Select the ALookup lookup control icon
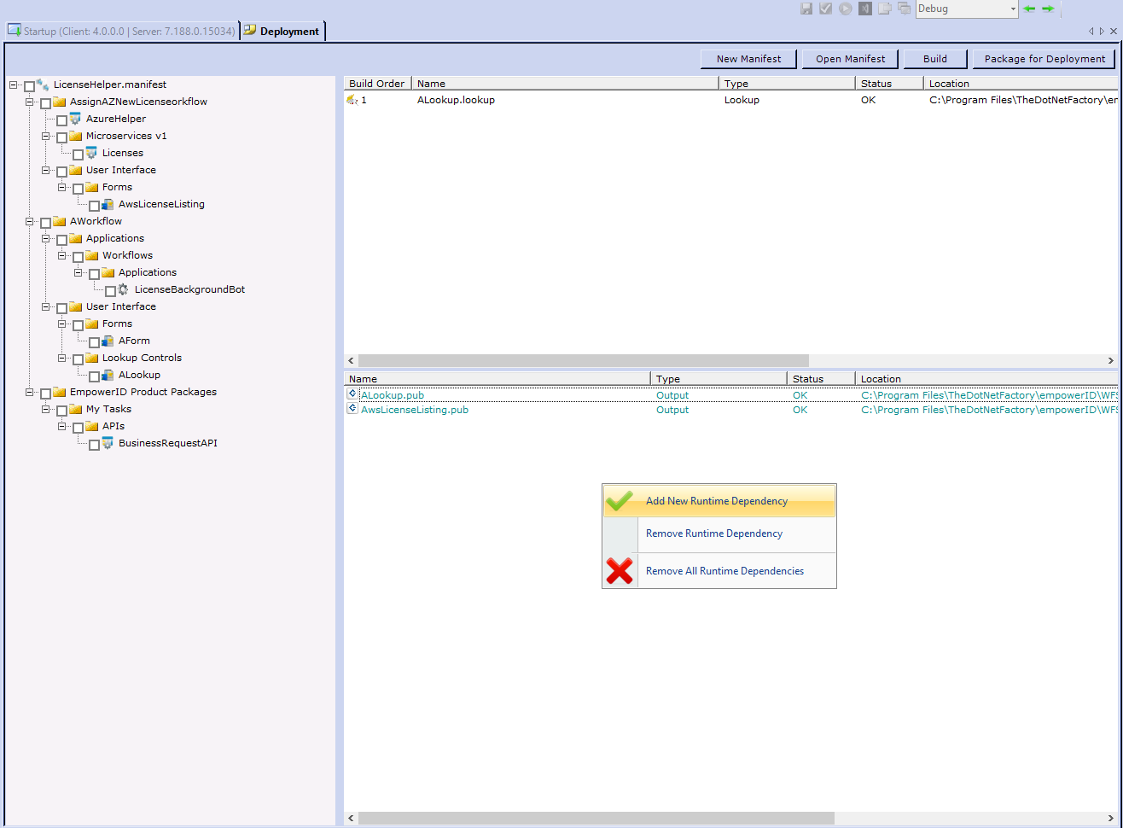The height and width of the screenshot is (828, 1123). pyautogui.click(x=108, y=375)
